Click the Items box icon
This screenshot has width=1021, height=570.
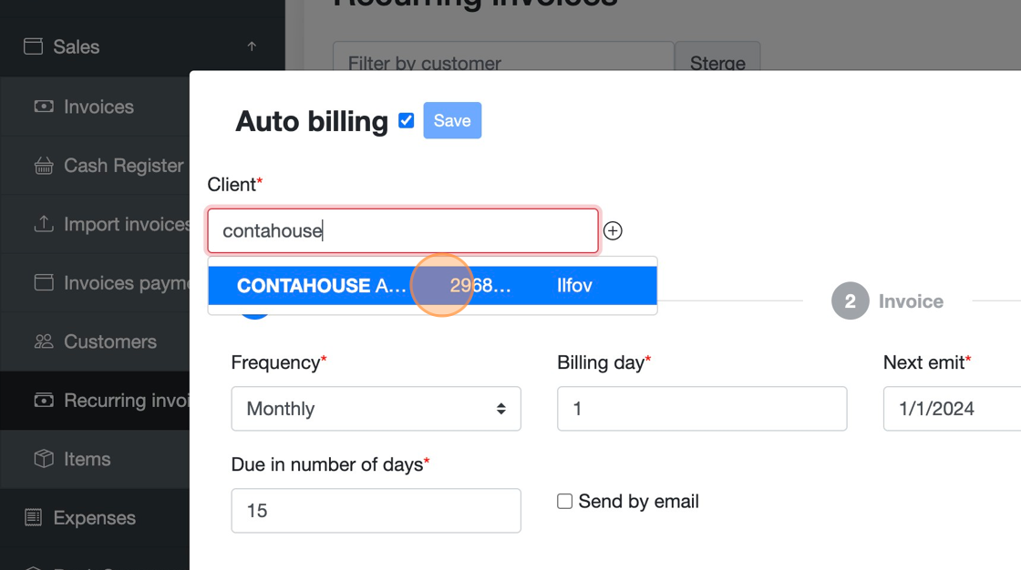point(44,459)
